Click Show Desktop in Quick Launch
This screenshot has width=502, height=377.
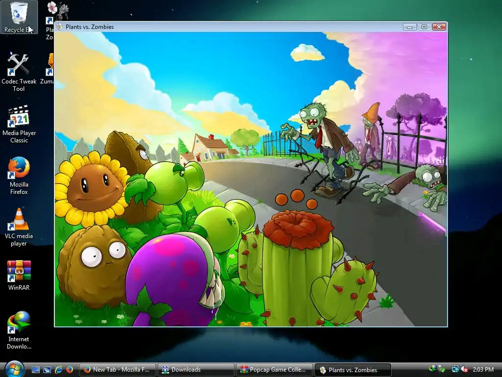pos(36,370)
